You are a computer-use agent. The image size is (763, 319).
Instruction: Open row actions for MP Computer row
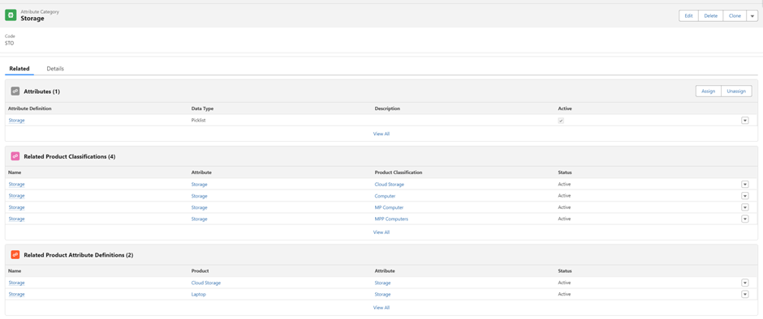click(744, 207)
